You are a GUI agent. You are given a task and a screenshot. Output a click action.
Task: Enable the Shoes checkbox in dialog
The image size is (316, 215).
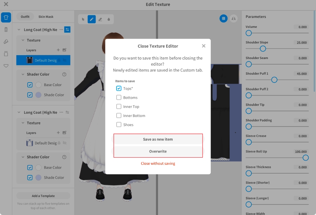click(119, 125)
